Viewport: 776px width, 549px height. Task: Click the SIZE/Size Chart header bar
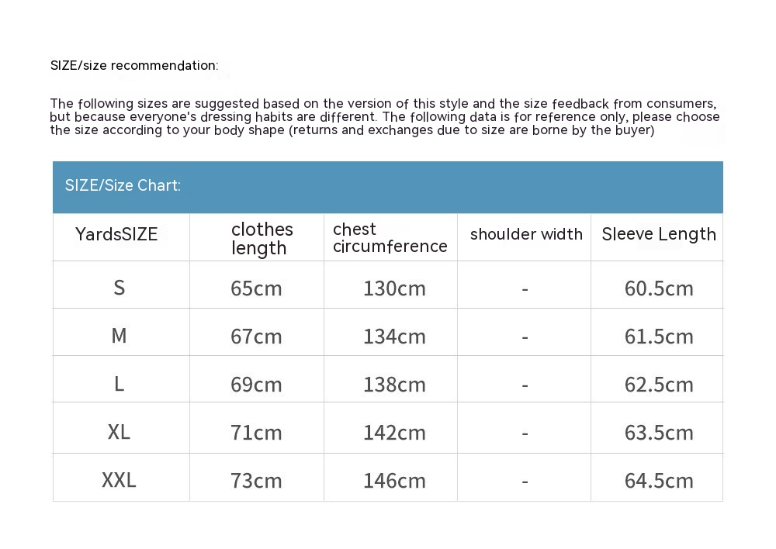[x=387, y=186]
